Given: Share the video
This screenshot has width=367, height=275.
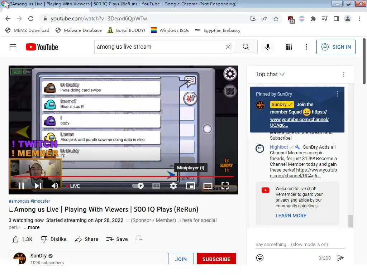Looking at the screenshot, I should [x=86, y=239].
